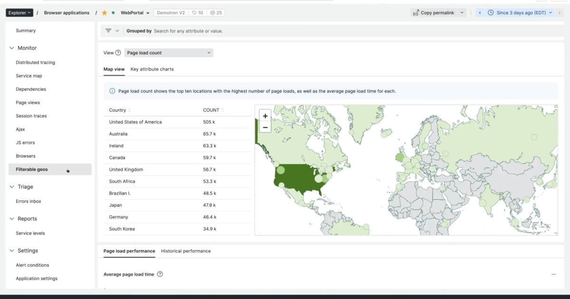Image resolution: width=570 pixels, height=299 pixels.
Task: Star the WebPortal application as favorite
Action: [x=104, y=13]
